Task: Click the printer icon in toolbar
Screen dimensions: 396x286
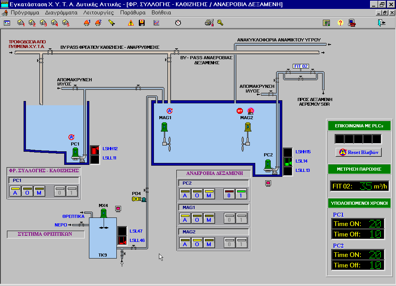Action: pyautogui.click(x=209, y=23)
